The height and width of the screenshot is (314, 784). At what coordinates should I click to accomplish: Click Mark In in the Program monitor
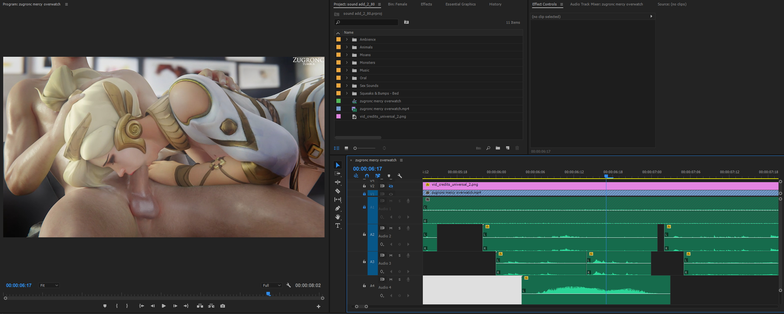(117, 306)
